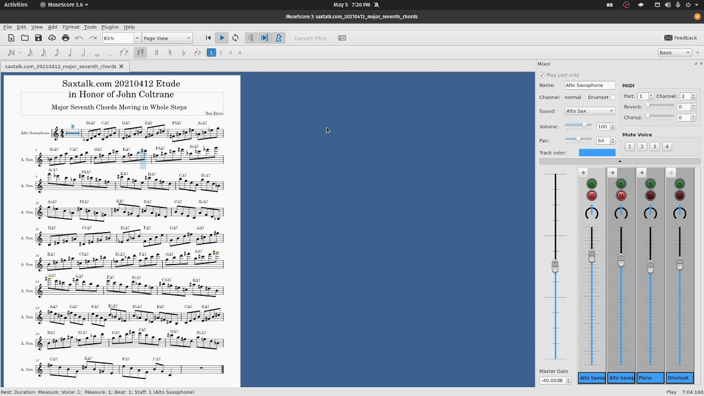Upload score to MuseScore.com
Viewport: 704px width, 396px height.
[x=52, y=38]
